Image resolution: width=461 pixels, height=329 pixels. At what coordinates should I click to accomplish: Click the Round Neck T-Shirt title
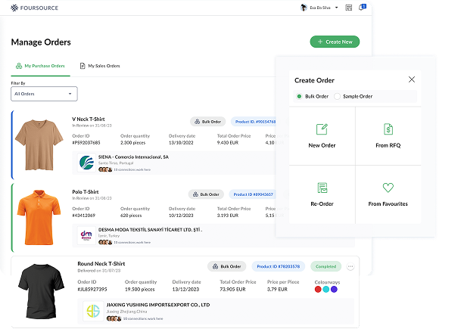click(101, 264)
